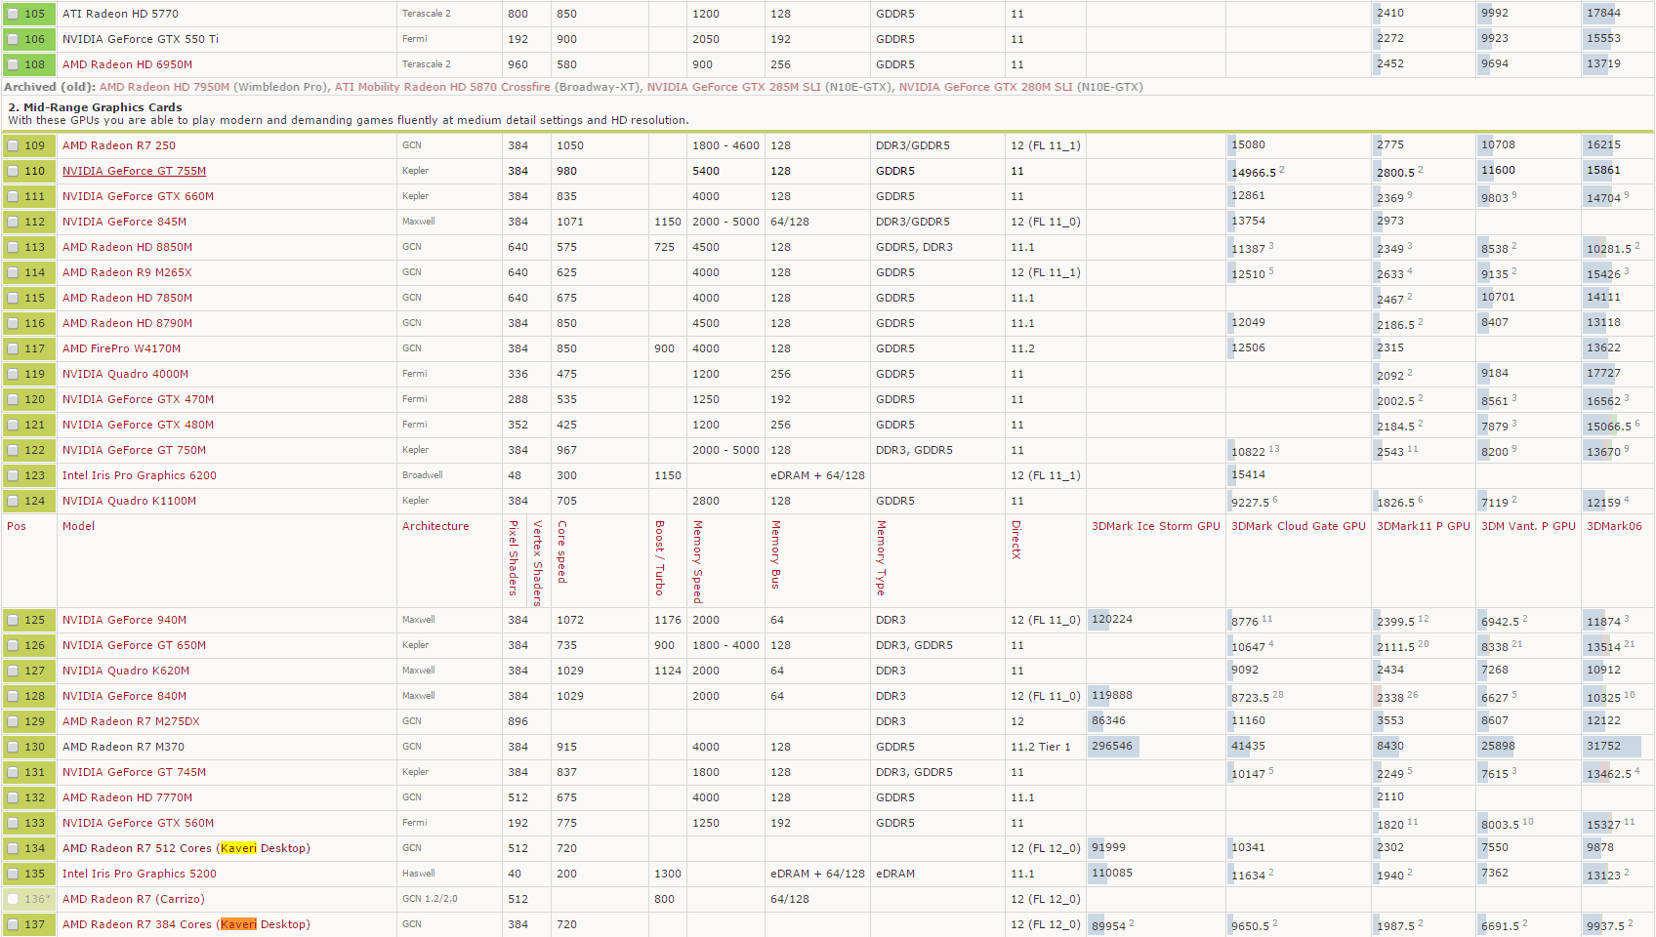Open NVIDIA GeForce GTX 550 Ti page

tap(141, 39)
